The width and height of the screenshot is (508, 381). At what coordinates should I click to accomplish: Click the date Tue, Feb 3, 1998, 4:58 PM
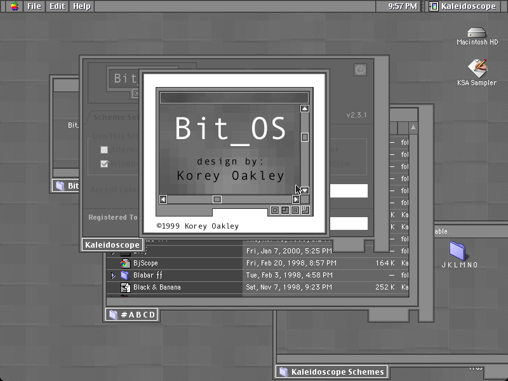click(x=290, y=275)
